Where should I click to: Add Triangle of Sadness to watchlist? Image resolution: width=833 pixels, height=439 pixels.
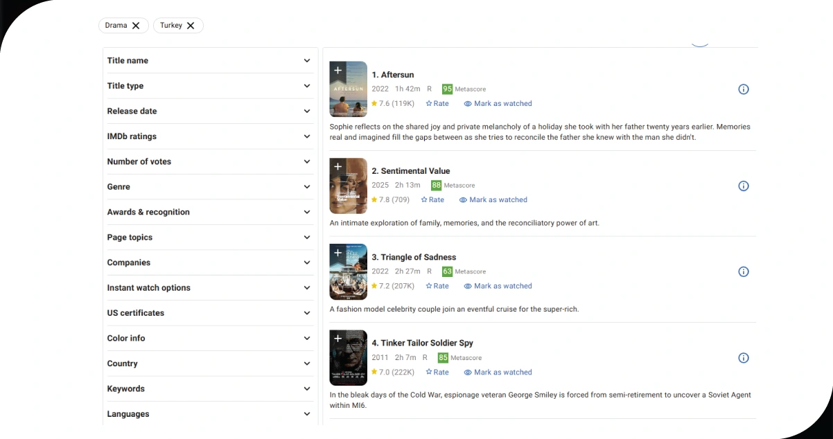[x=337, y=253]
